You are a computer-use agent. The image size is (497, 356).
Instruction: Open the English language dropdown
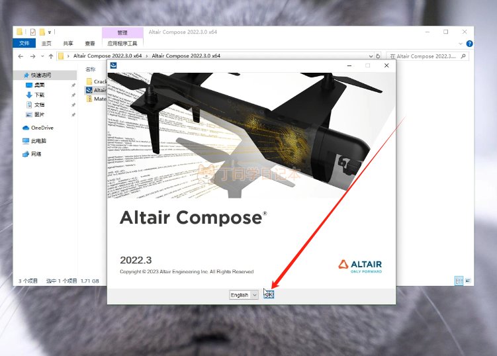pos(244,295)
